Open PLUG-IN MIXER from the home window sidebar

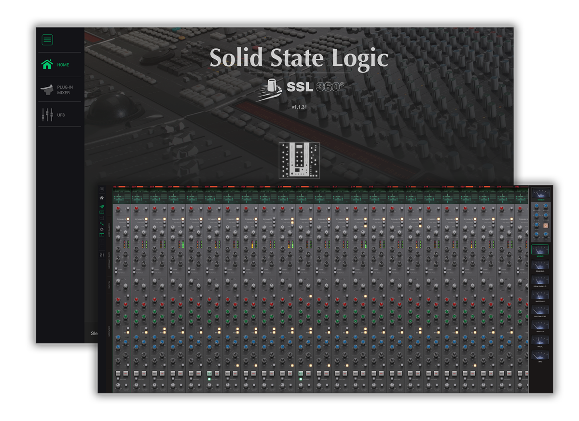click(60, 90)
